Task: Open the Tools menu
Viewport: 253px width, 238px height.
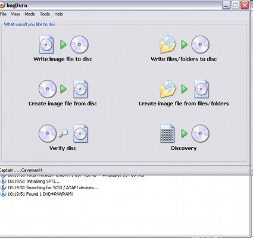Action: (45, 14)
